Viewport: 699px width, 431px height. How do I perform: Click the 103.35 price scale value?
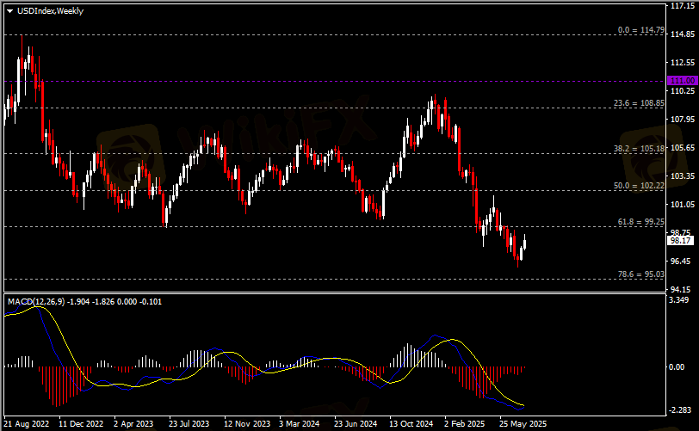[683, 176]
